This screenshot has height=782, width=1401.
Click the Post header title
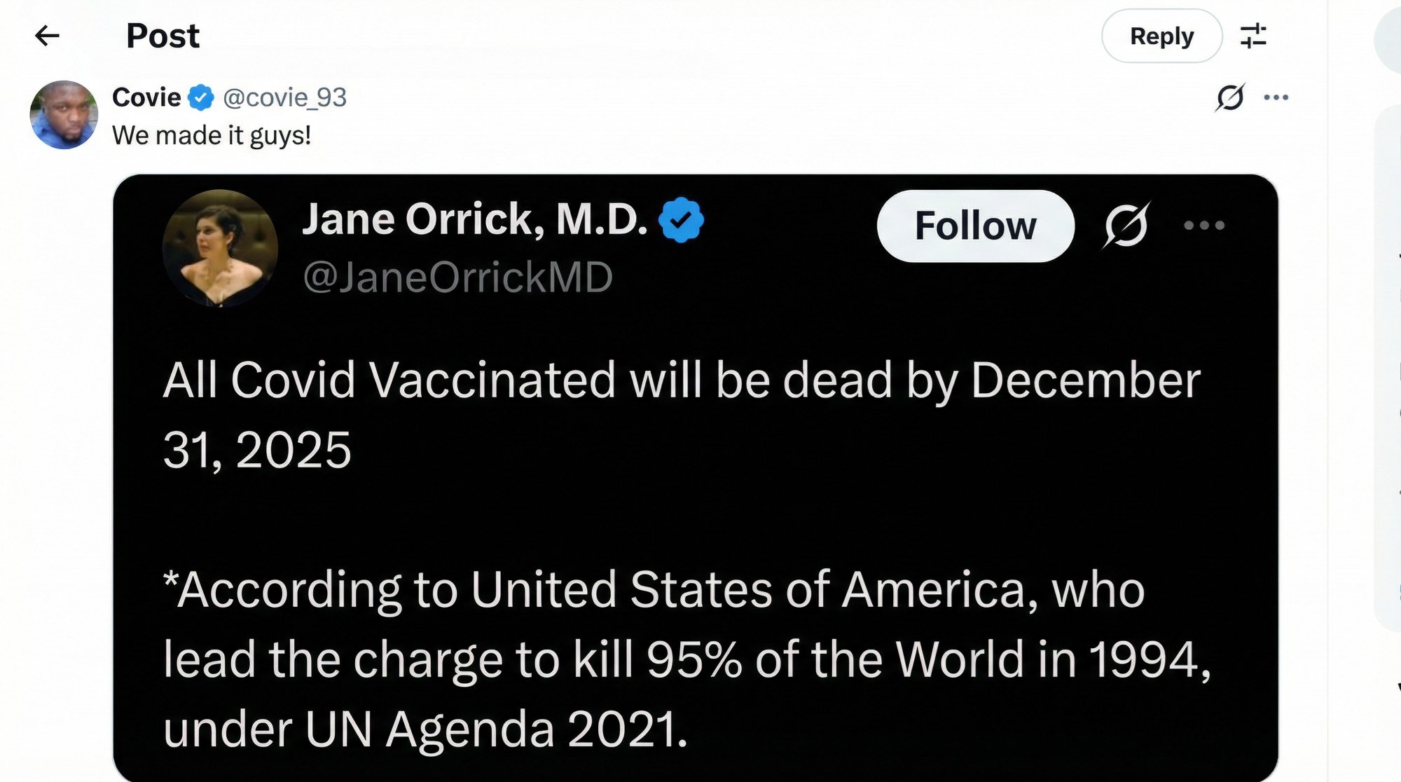pos(163,36)
